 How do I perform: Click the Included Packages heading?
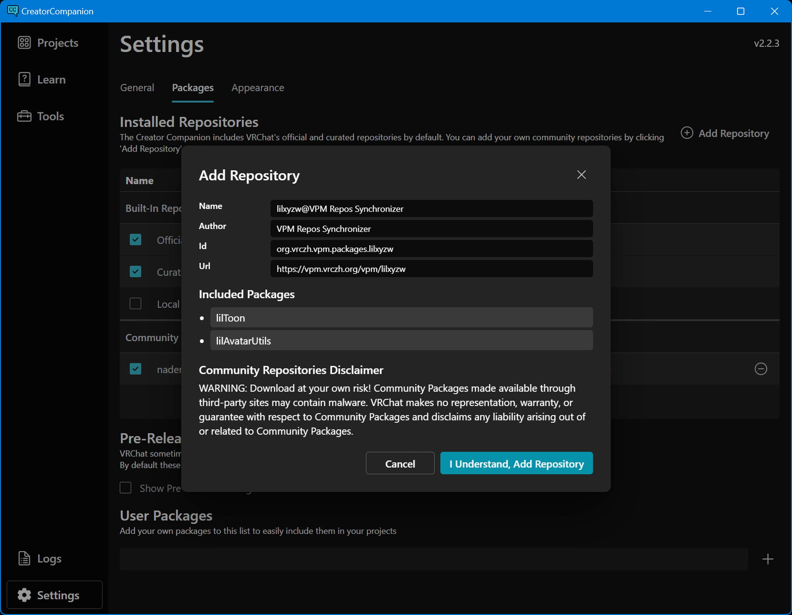[247, 294]
